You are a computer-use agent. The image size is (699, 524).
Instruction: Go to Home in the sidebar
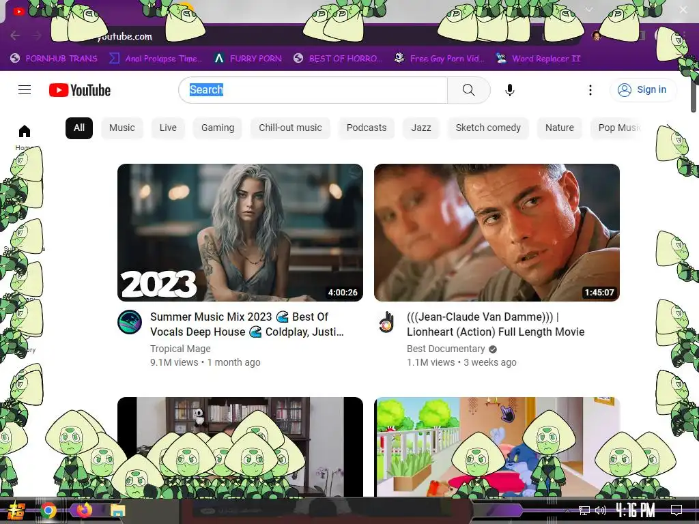coord(25,136)
